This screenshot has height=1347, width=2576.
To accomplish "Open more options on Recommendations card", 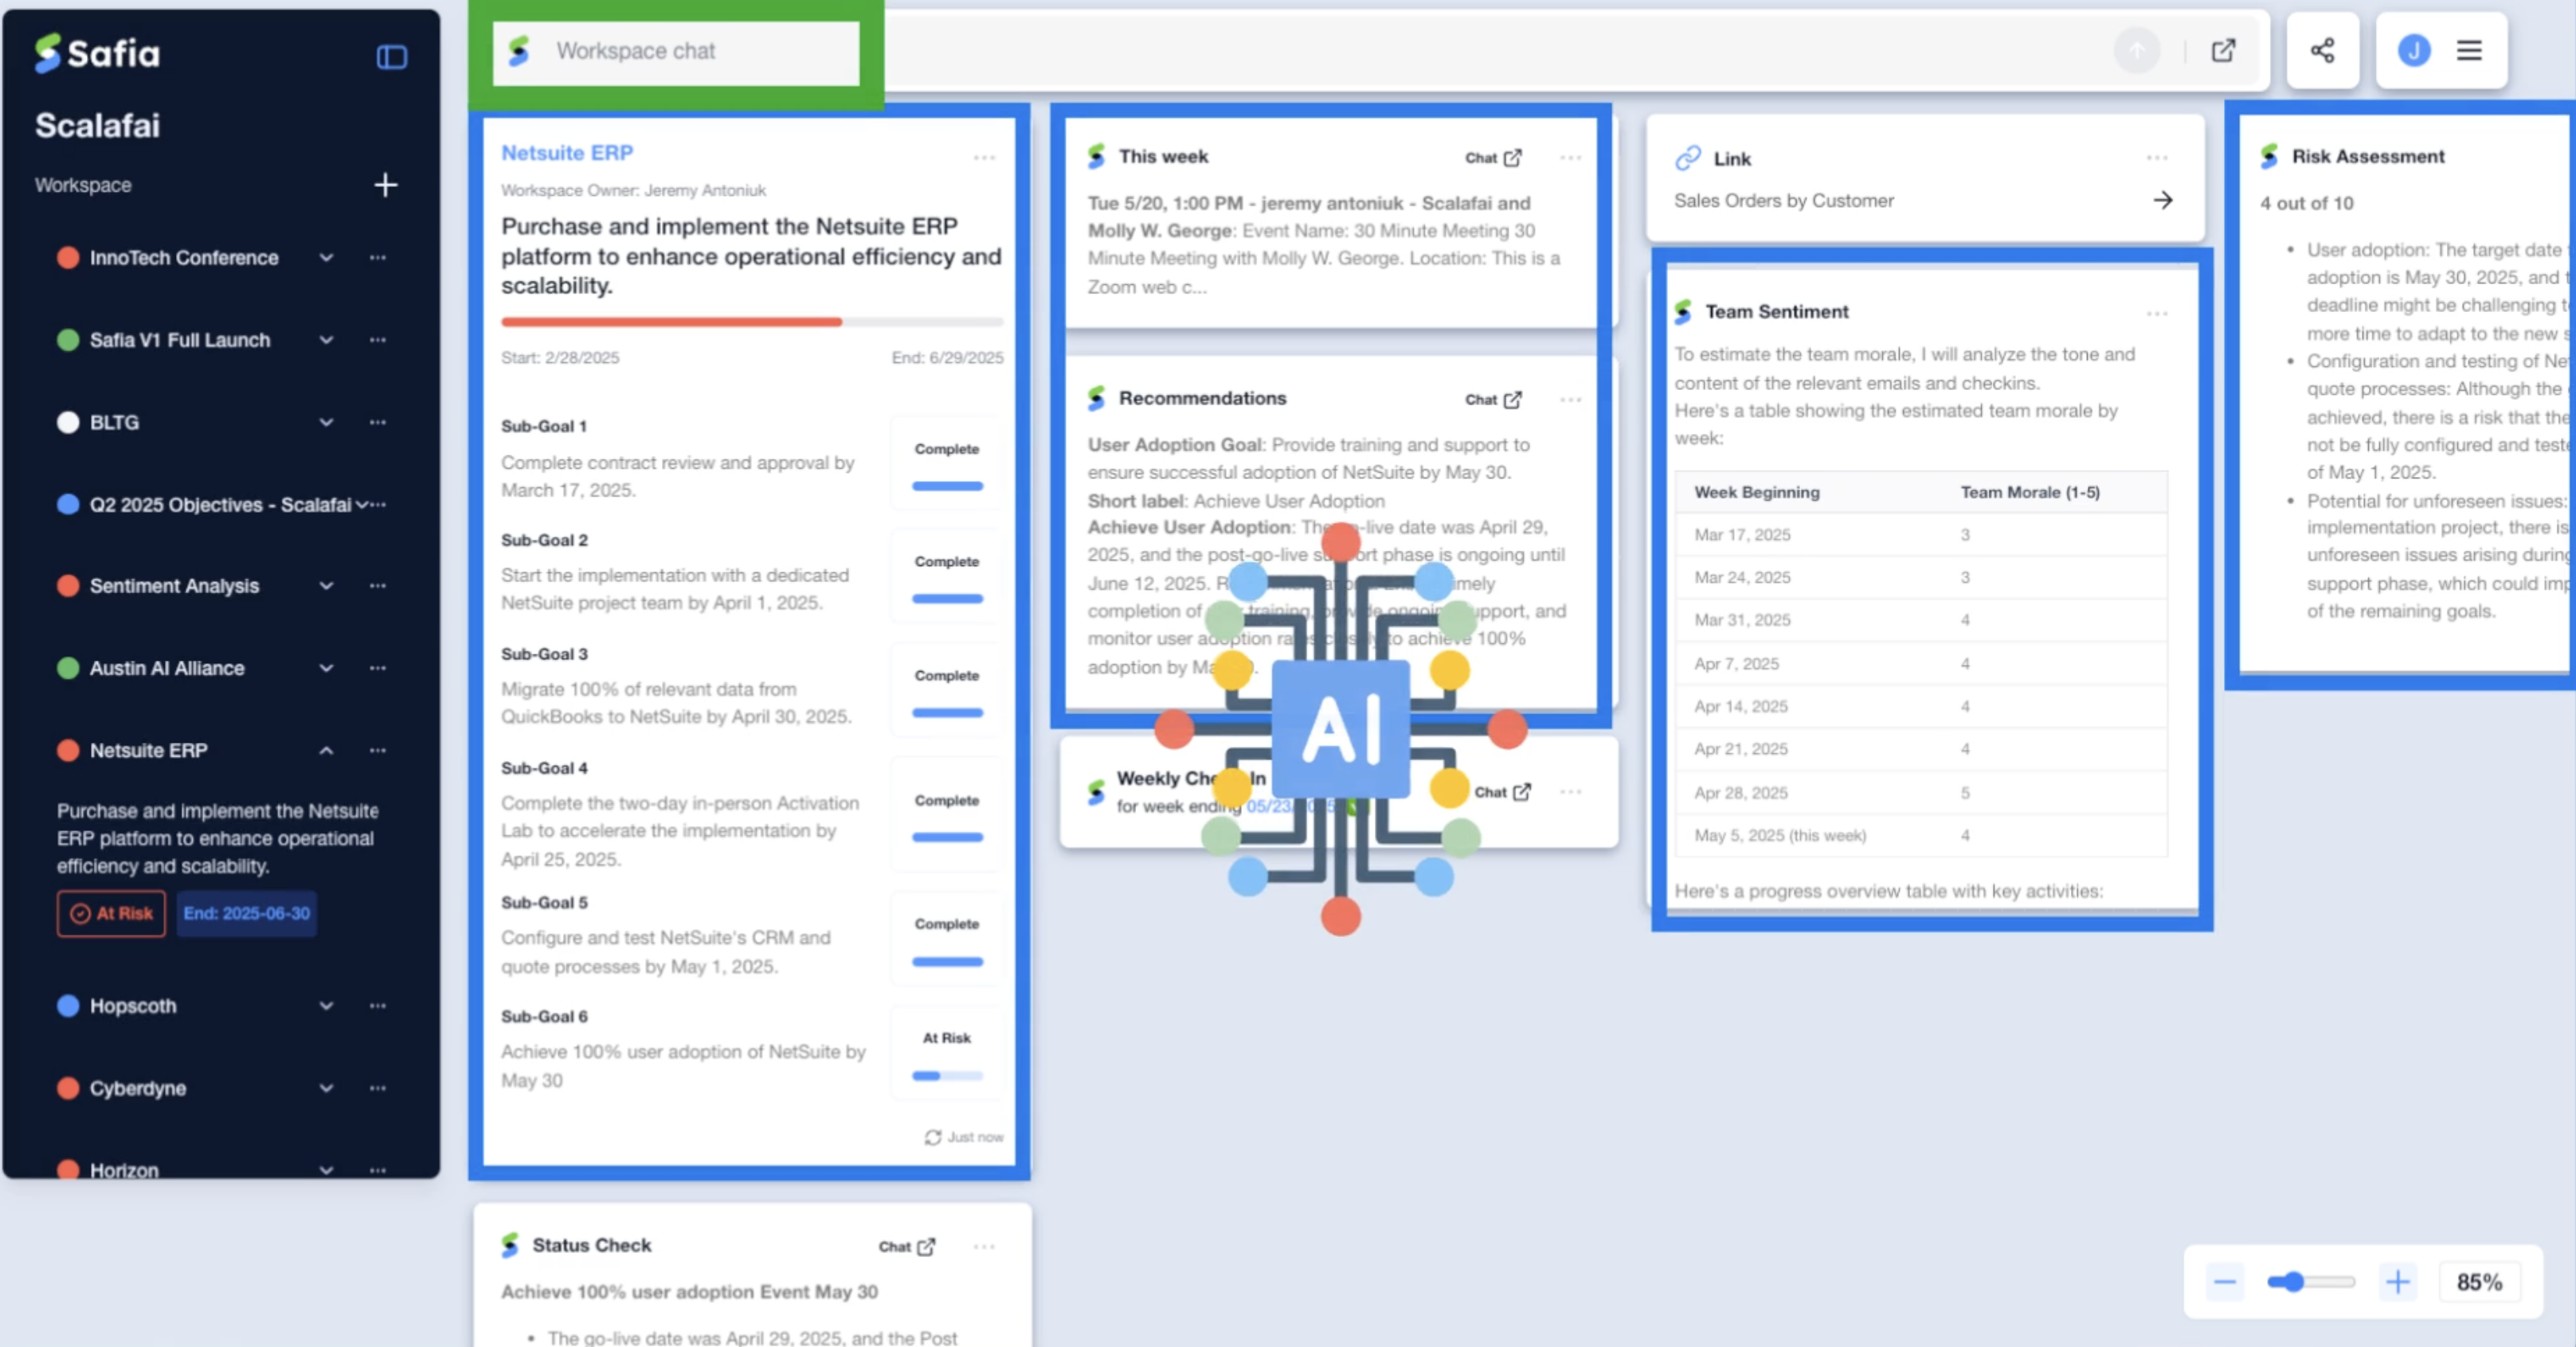I will 1570,400.
